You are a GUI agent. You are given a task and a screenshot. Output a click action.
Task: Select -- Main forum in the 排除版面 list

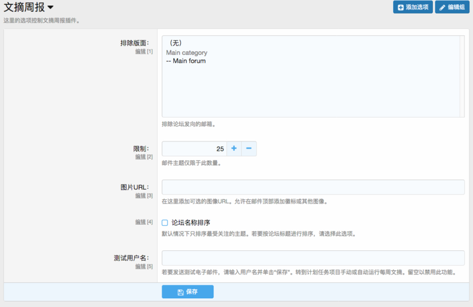186,61
